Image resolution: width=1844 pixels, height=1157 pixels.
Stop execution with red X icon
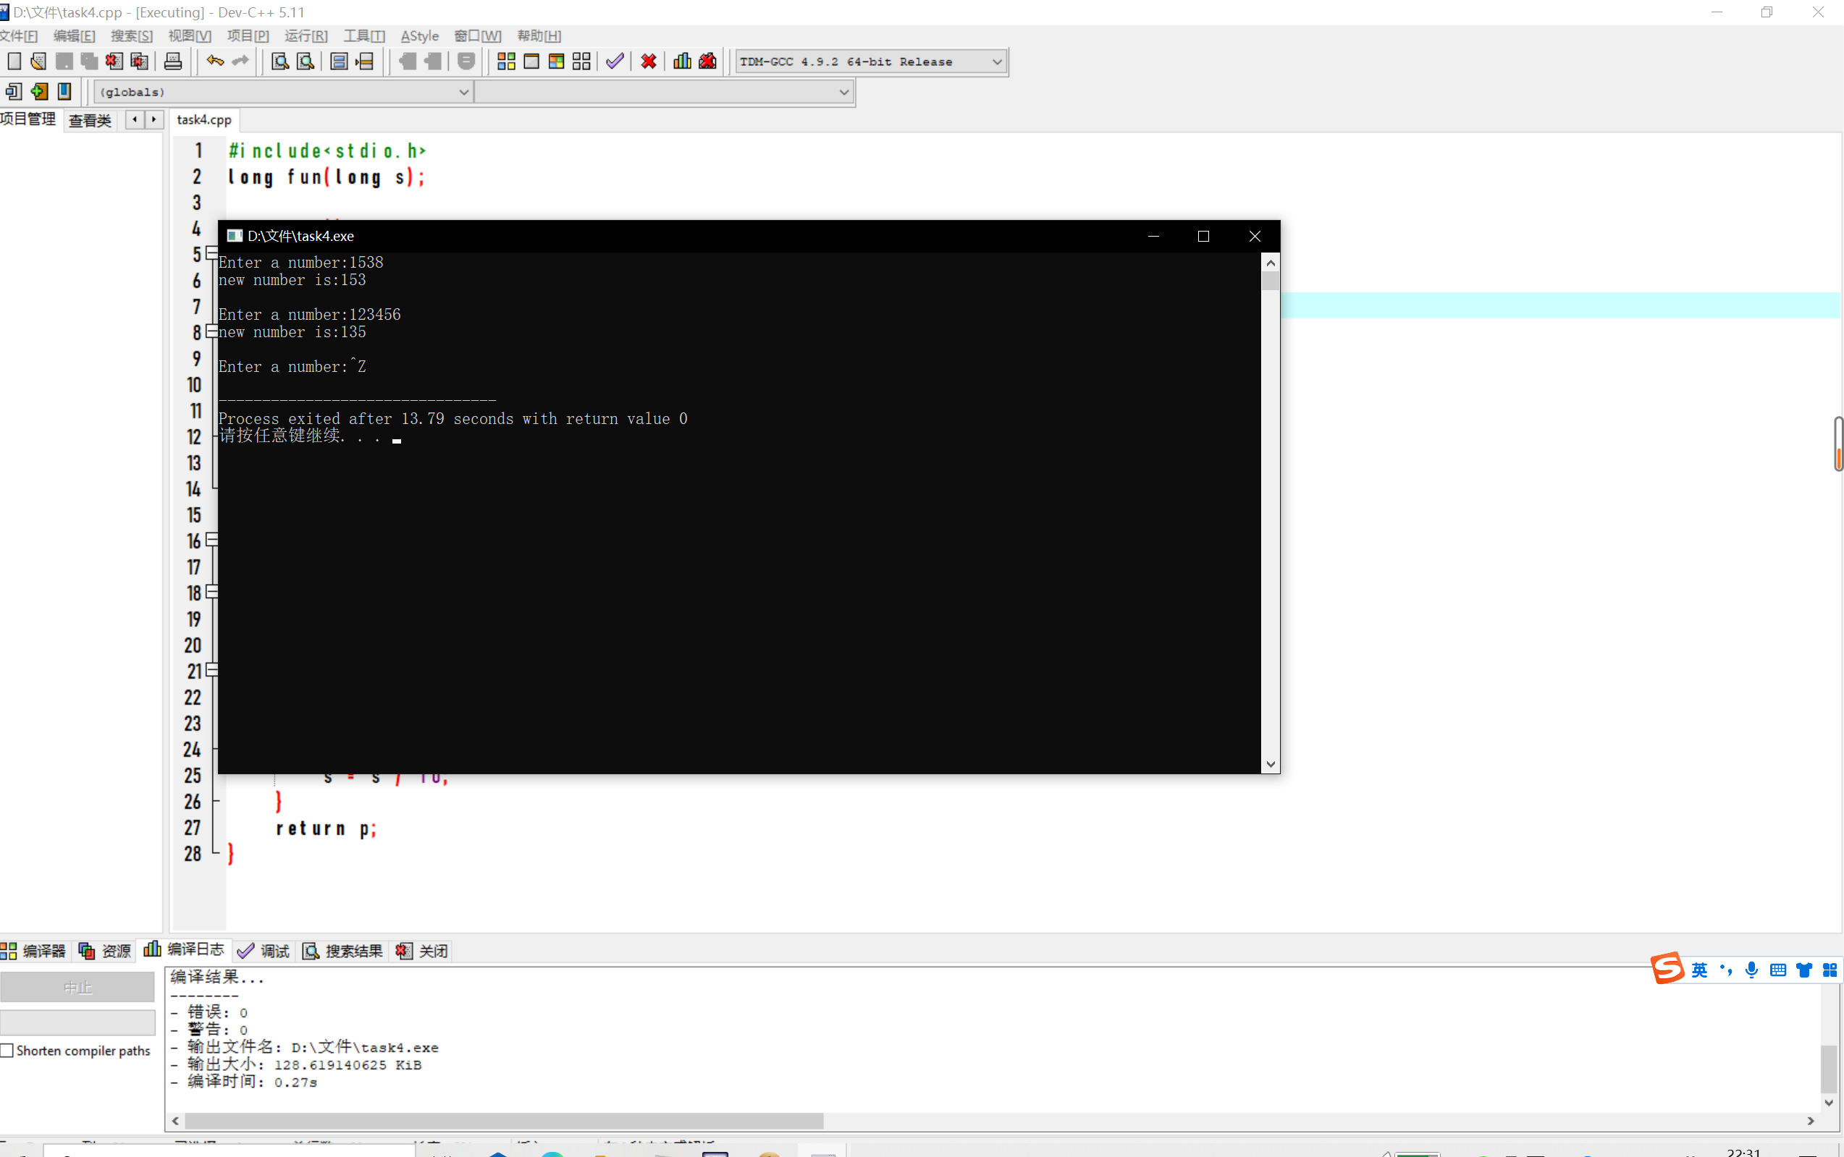click(649, 62)
